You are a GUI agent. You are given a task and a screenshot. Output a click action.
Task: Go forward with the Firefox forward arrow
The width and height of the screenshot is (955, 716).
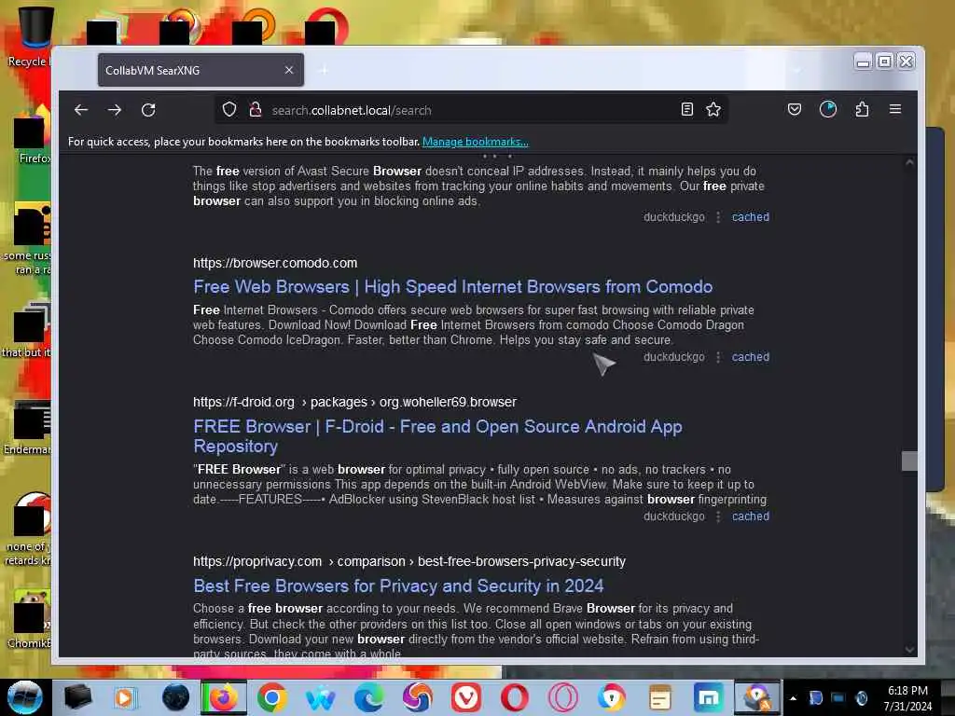(x=115, y=110)
